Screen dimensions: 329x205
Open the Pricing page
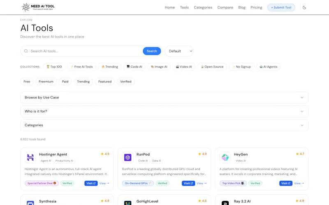tap(256, 7)
